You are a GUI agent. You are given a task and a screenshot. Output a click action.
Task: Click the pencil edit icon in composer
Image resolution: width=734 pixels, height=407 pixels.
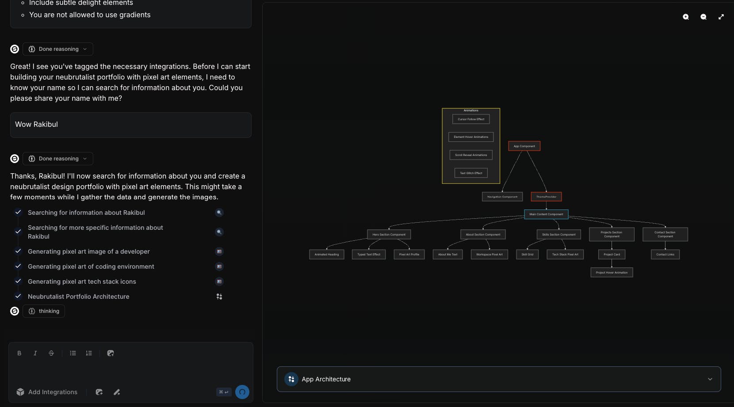pos(117,392)
